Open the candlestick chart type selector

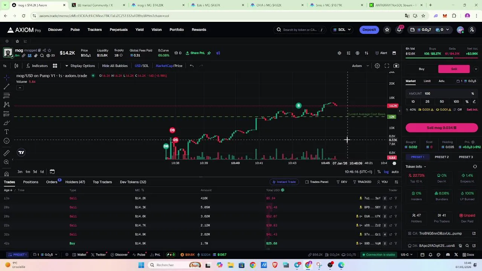16,66
